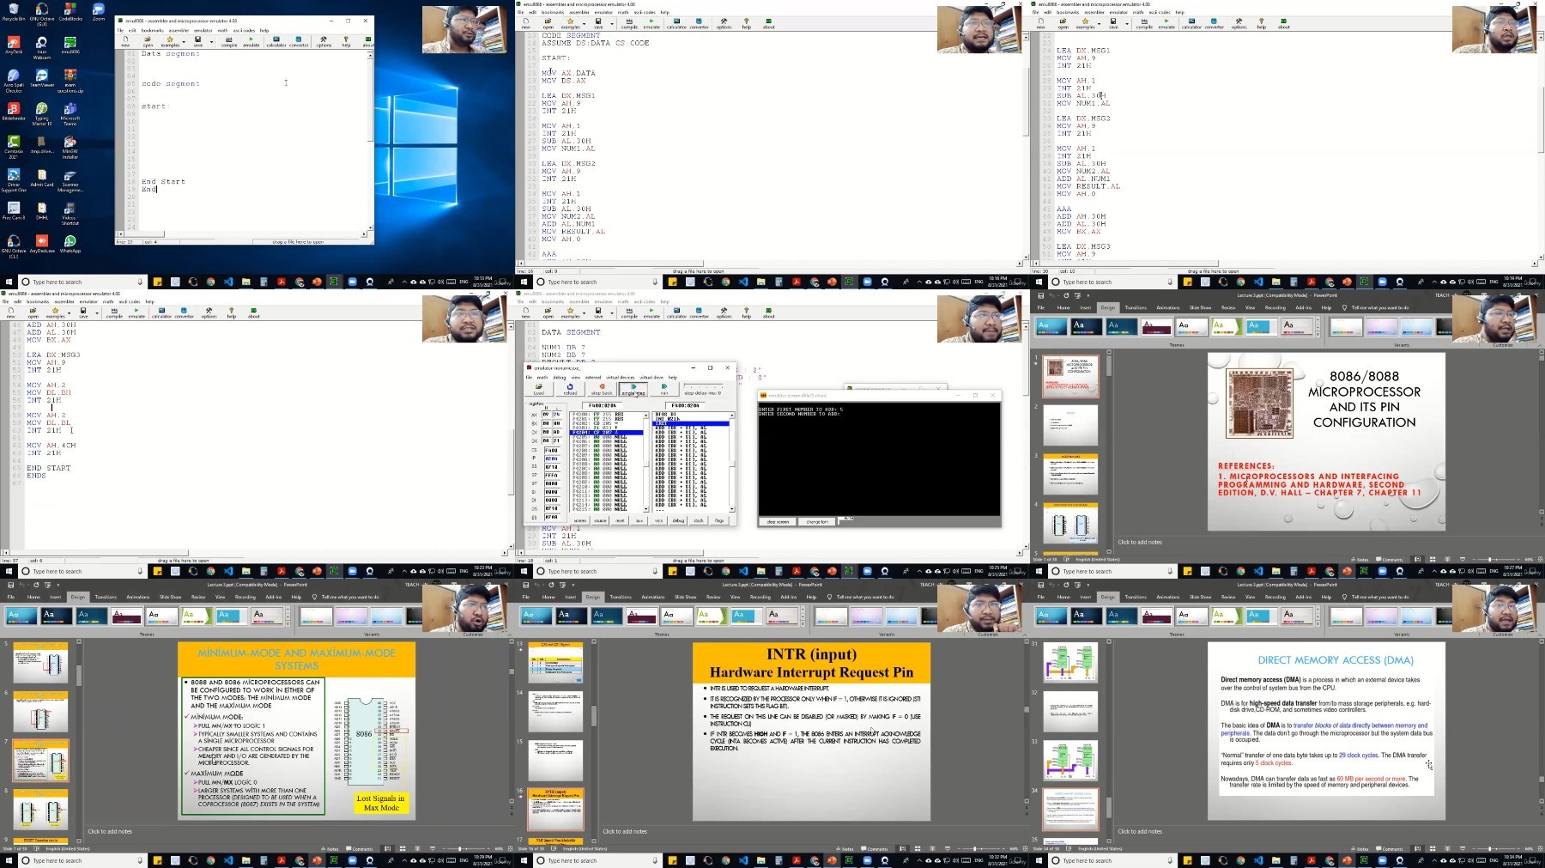
Task: Click the Load icon in emulator window
Action: 539,389
